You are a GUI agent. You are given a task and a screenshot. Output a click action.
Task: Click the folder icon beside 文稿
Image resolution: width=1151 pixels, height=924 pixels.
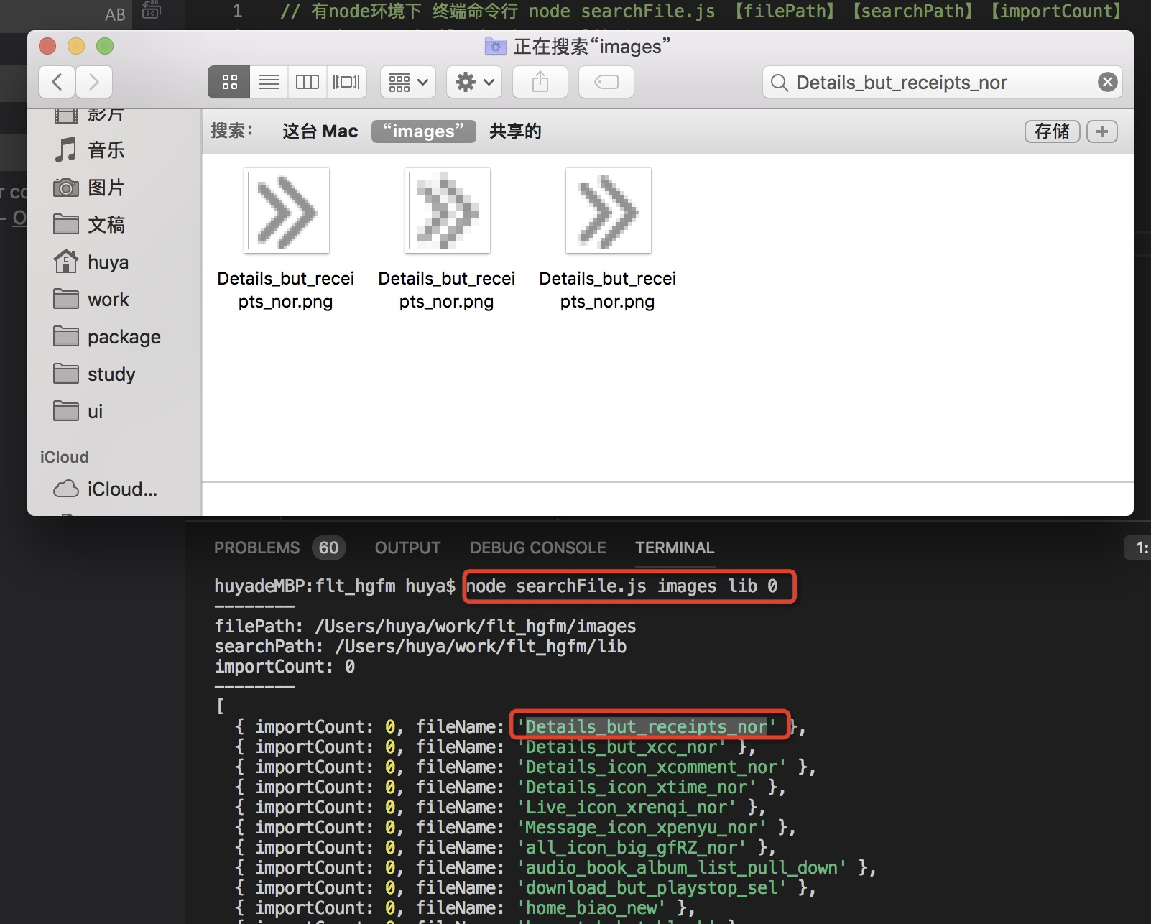[x=66, y=224]
